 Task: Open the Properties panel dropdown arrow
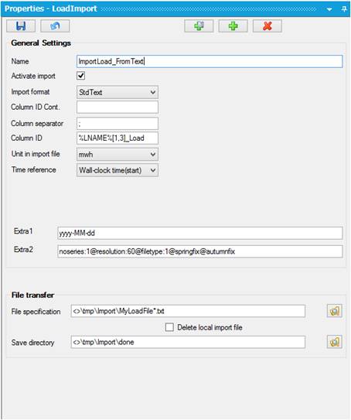pyautogui.click(x=329, y=9)
